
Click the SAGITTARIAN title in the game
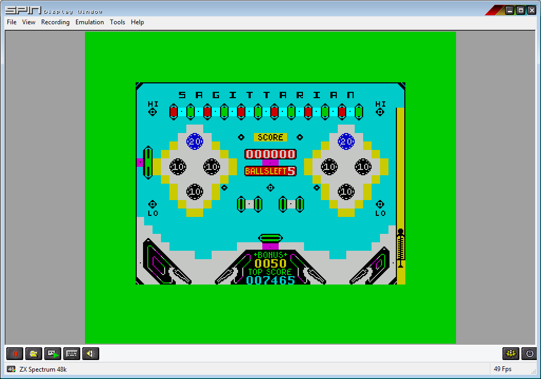pos(267,95)
